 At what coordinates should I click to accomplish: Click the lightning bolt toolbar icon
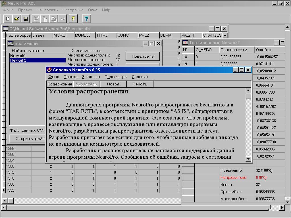(73, 19)
